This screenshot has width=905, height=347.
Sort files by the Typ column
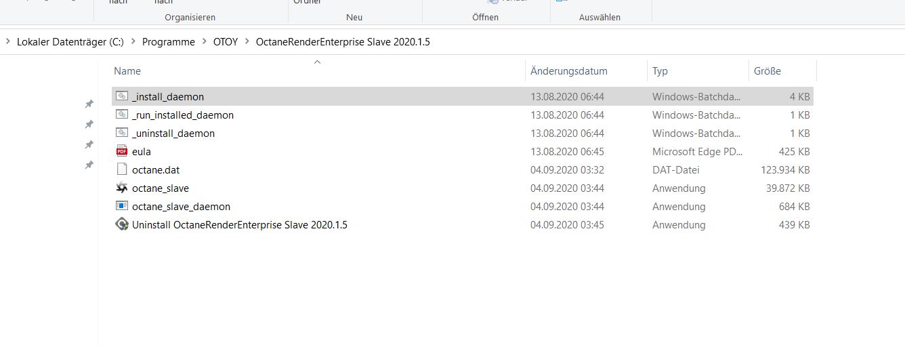coord(660,70)
